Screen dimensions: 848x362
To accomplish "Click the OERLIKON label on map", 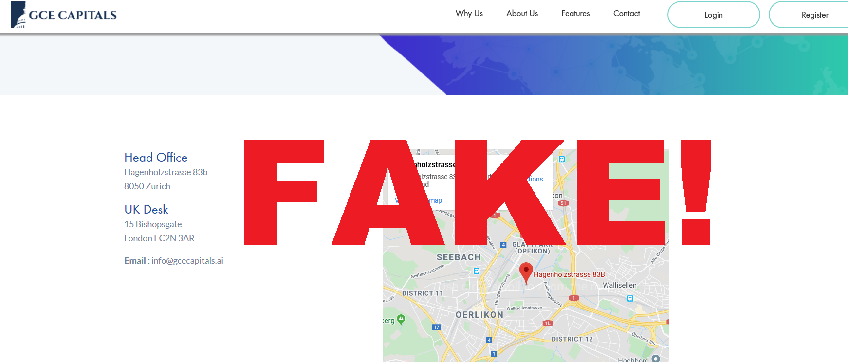I will 479,315.
